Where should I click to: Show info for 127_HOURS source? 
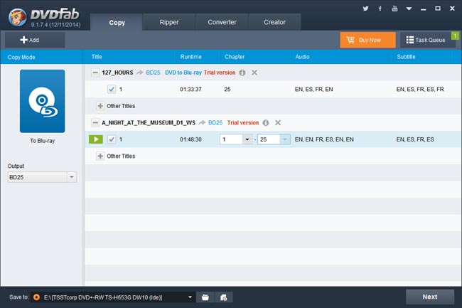point(242,73)
